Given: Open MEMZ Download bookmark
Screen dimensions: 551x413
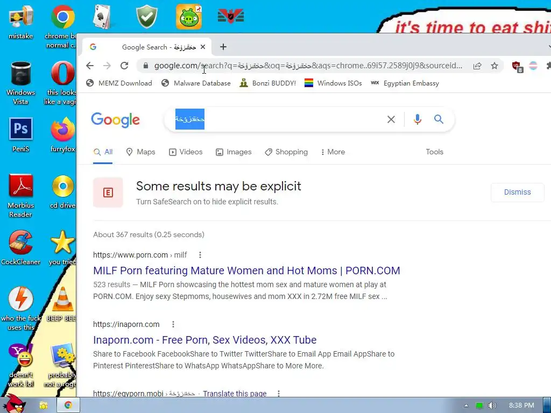Looking at the screenshot, I should (x=119, y=83).
